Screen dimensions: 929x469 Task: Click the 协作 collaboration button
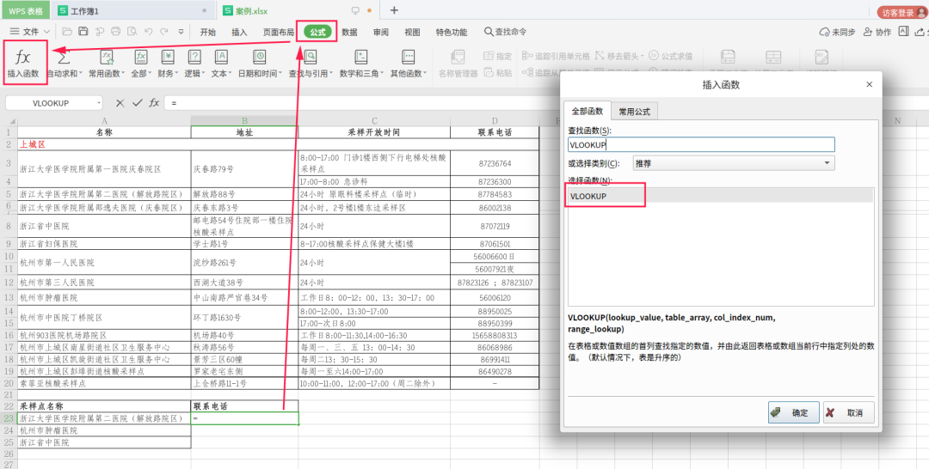(877, 32)
